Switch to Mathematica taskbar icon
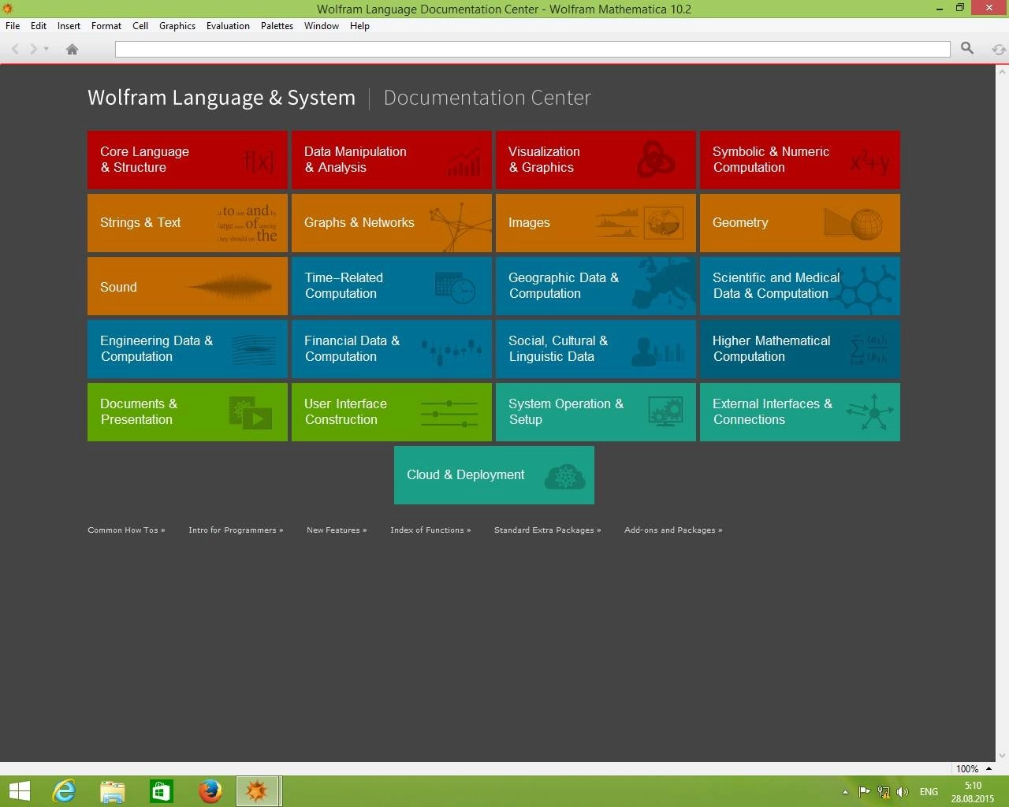The height and width of the screenshot is (807, 1009). (258, 791)
